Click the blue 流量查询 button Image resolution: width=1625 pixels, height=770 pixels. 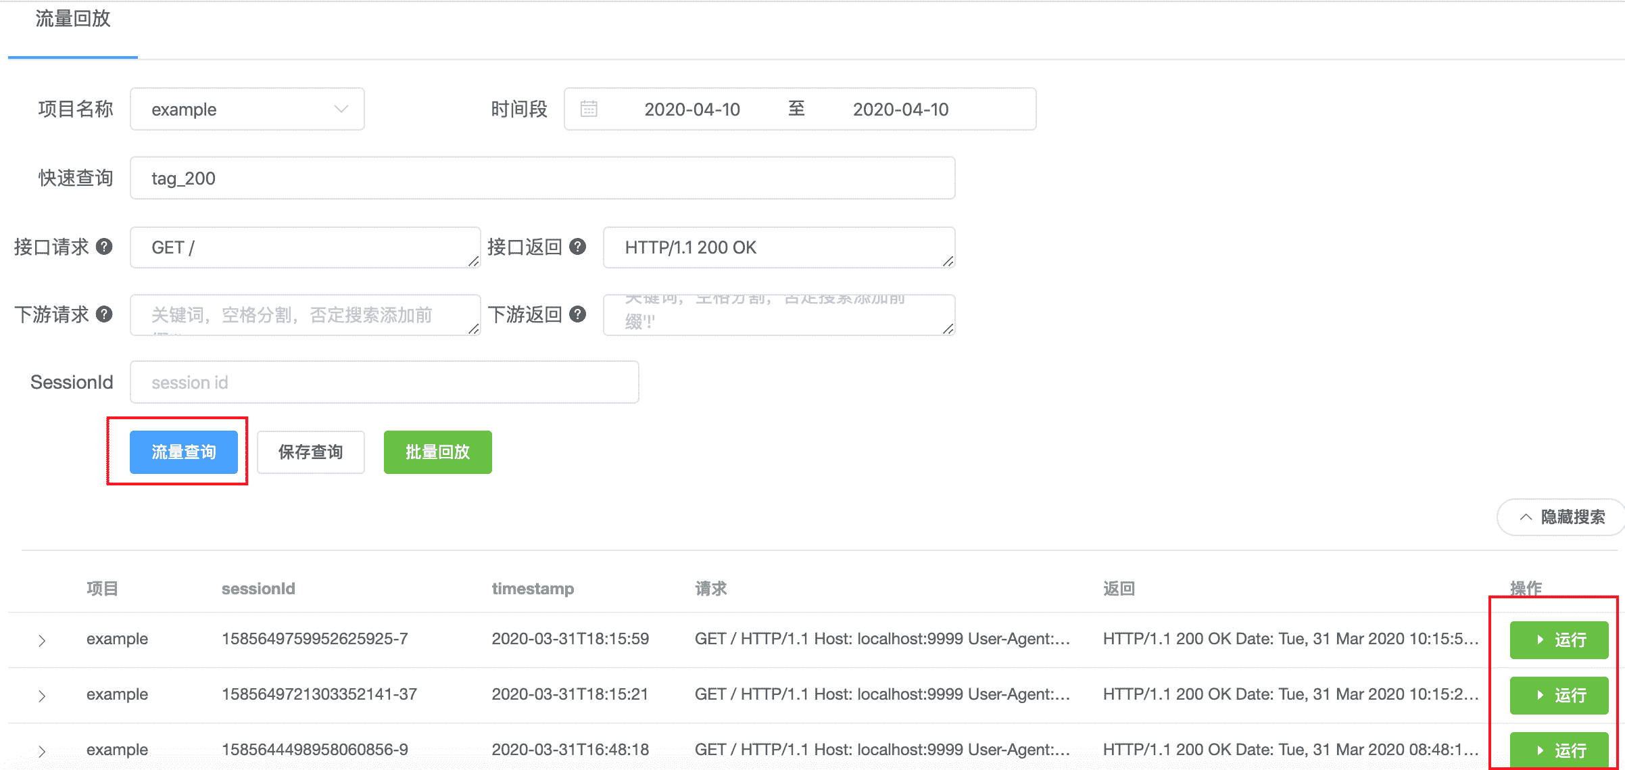tap(184, 452)
